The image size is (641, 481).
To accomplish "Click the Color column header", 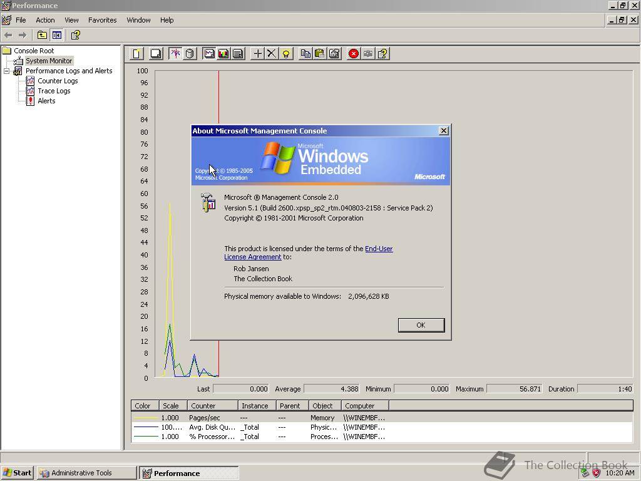I will click(145, 406).
